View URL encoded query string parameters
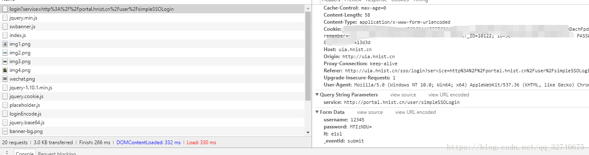Viewport: 589px width, 155px height. click(449, 95)
